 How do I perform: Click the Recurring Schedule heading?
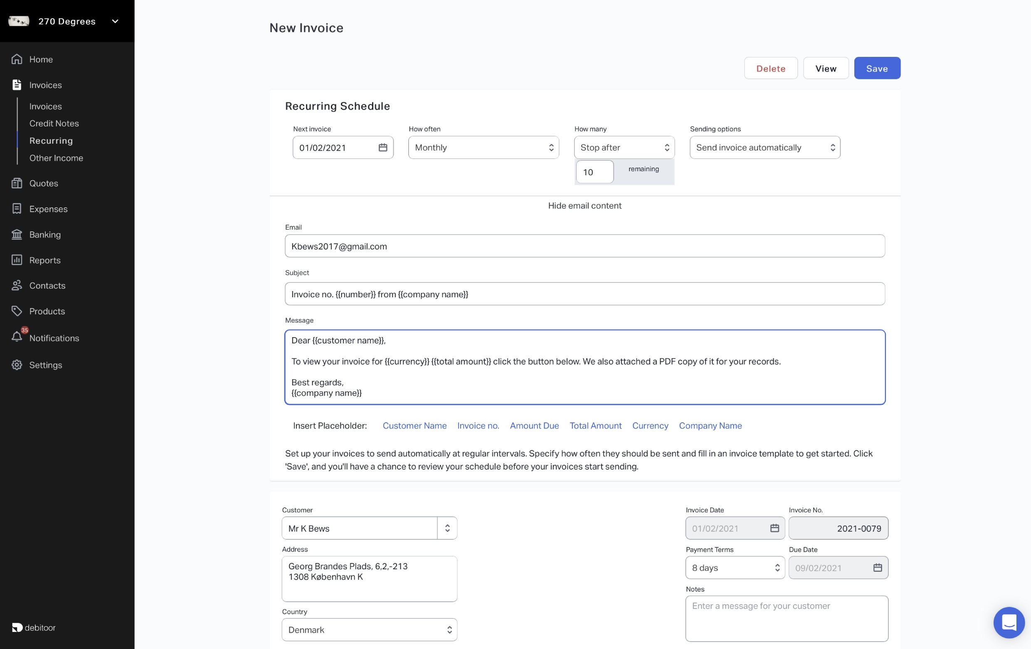tap(338, 105)
